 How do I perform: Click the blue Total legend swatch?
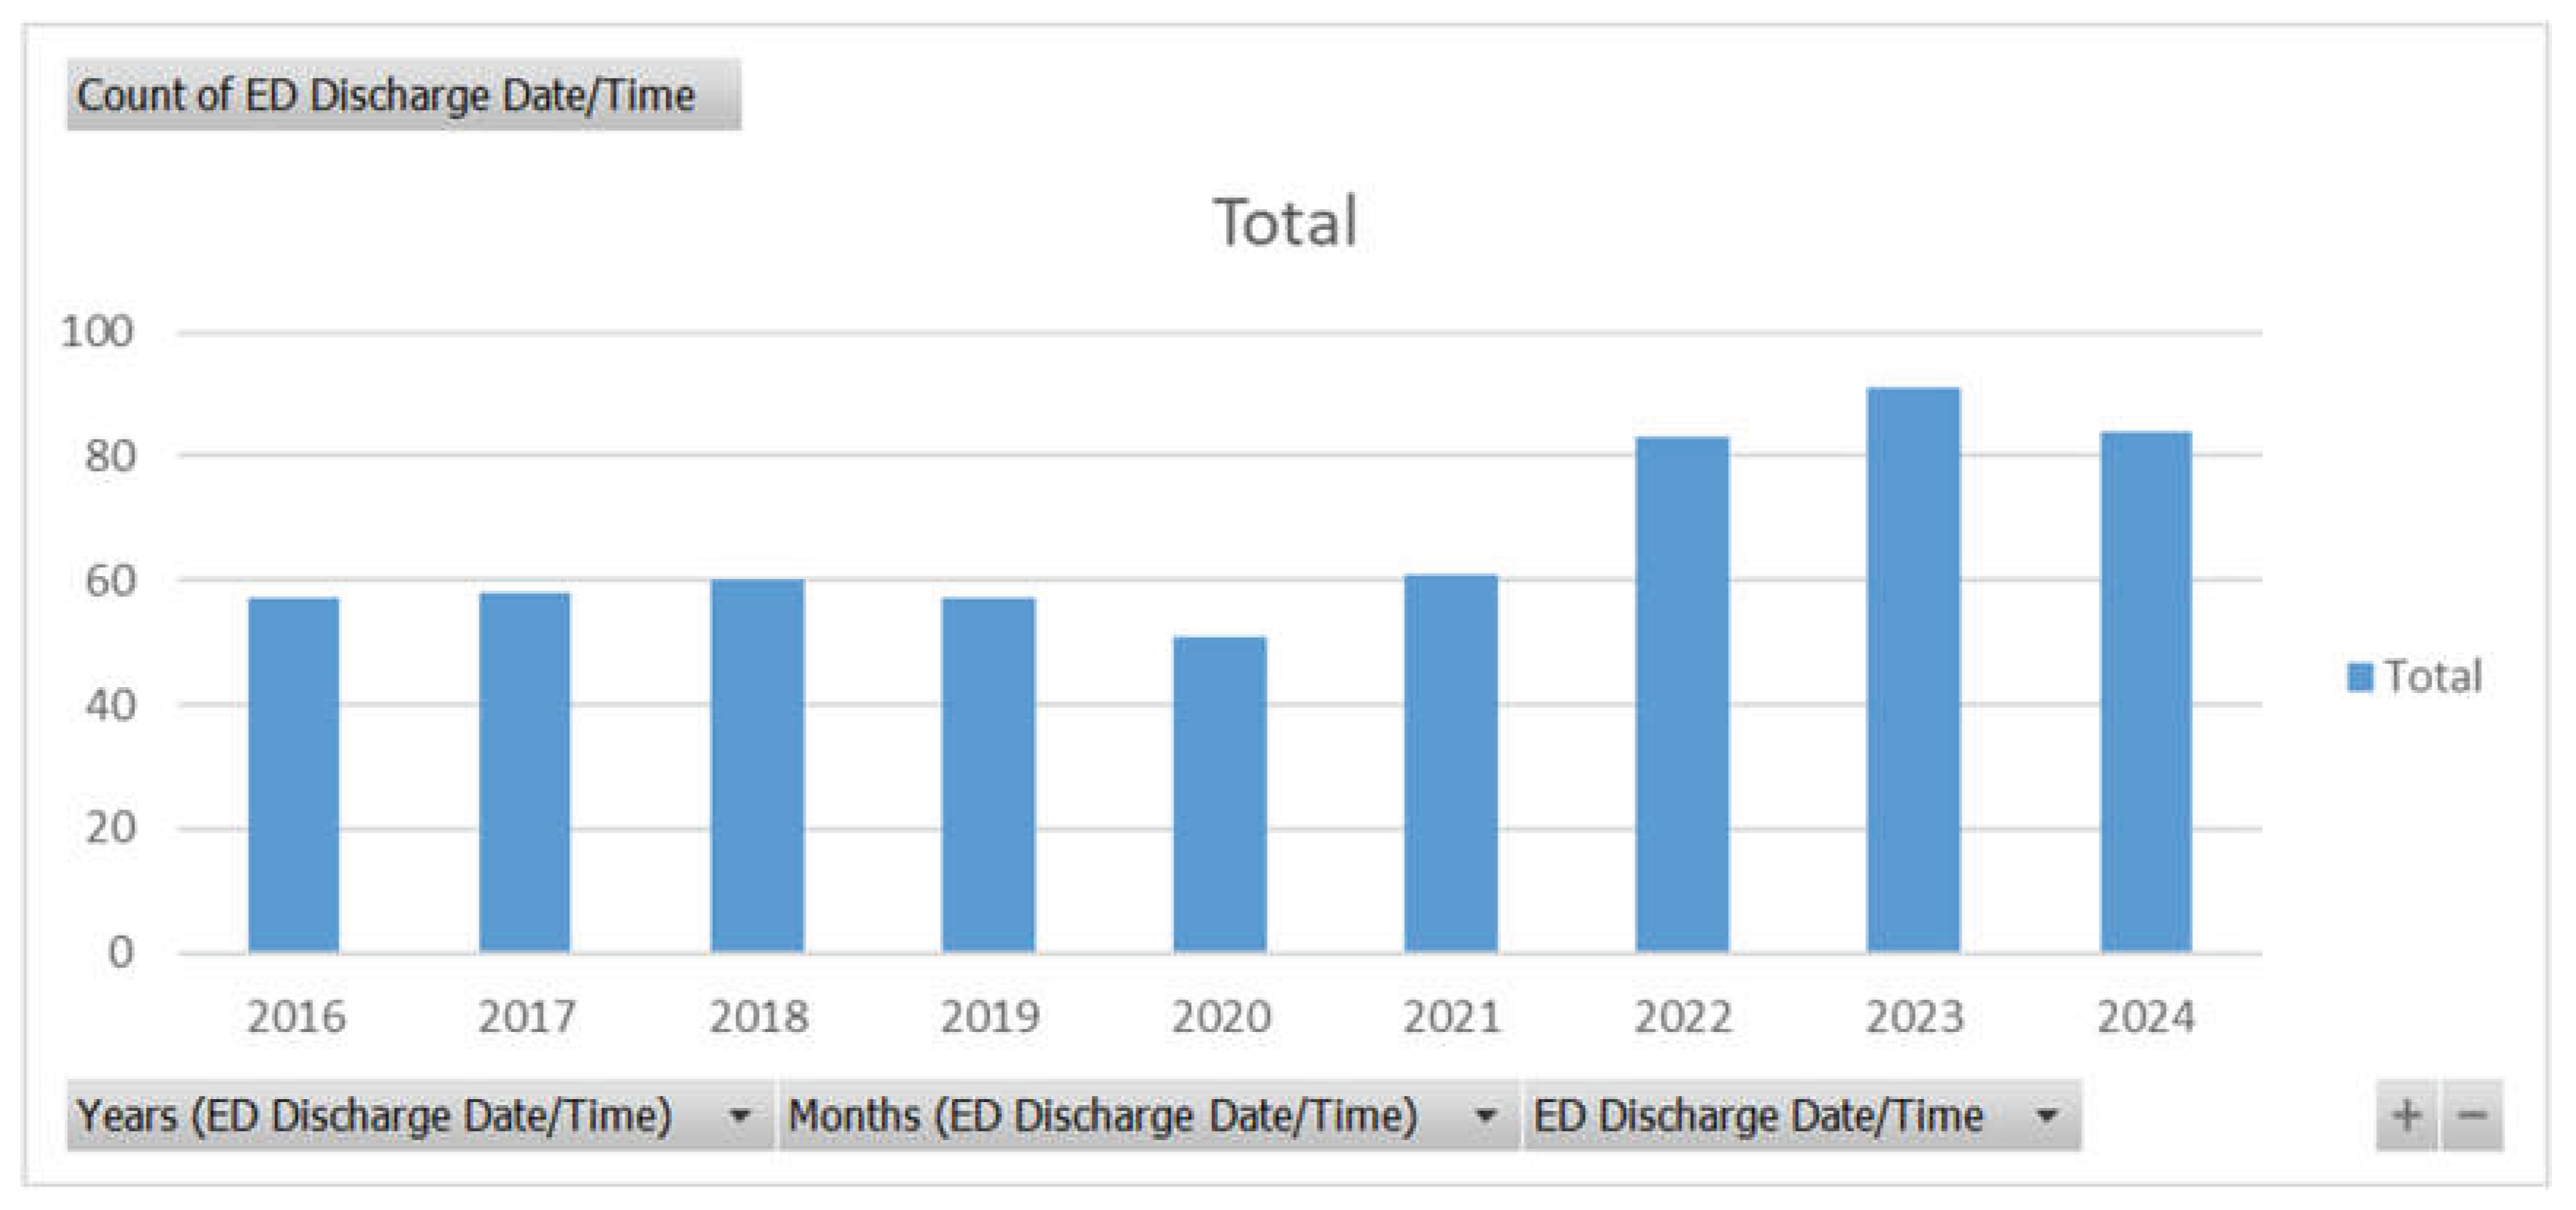tap(2359, 676)
